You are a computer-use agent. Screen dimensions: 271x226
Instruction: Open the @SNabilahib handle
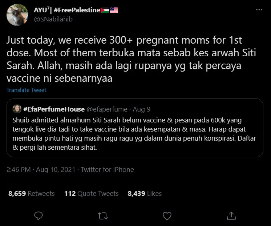coord(53,19)
